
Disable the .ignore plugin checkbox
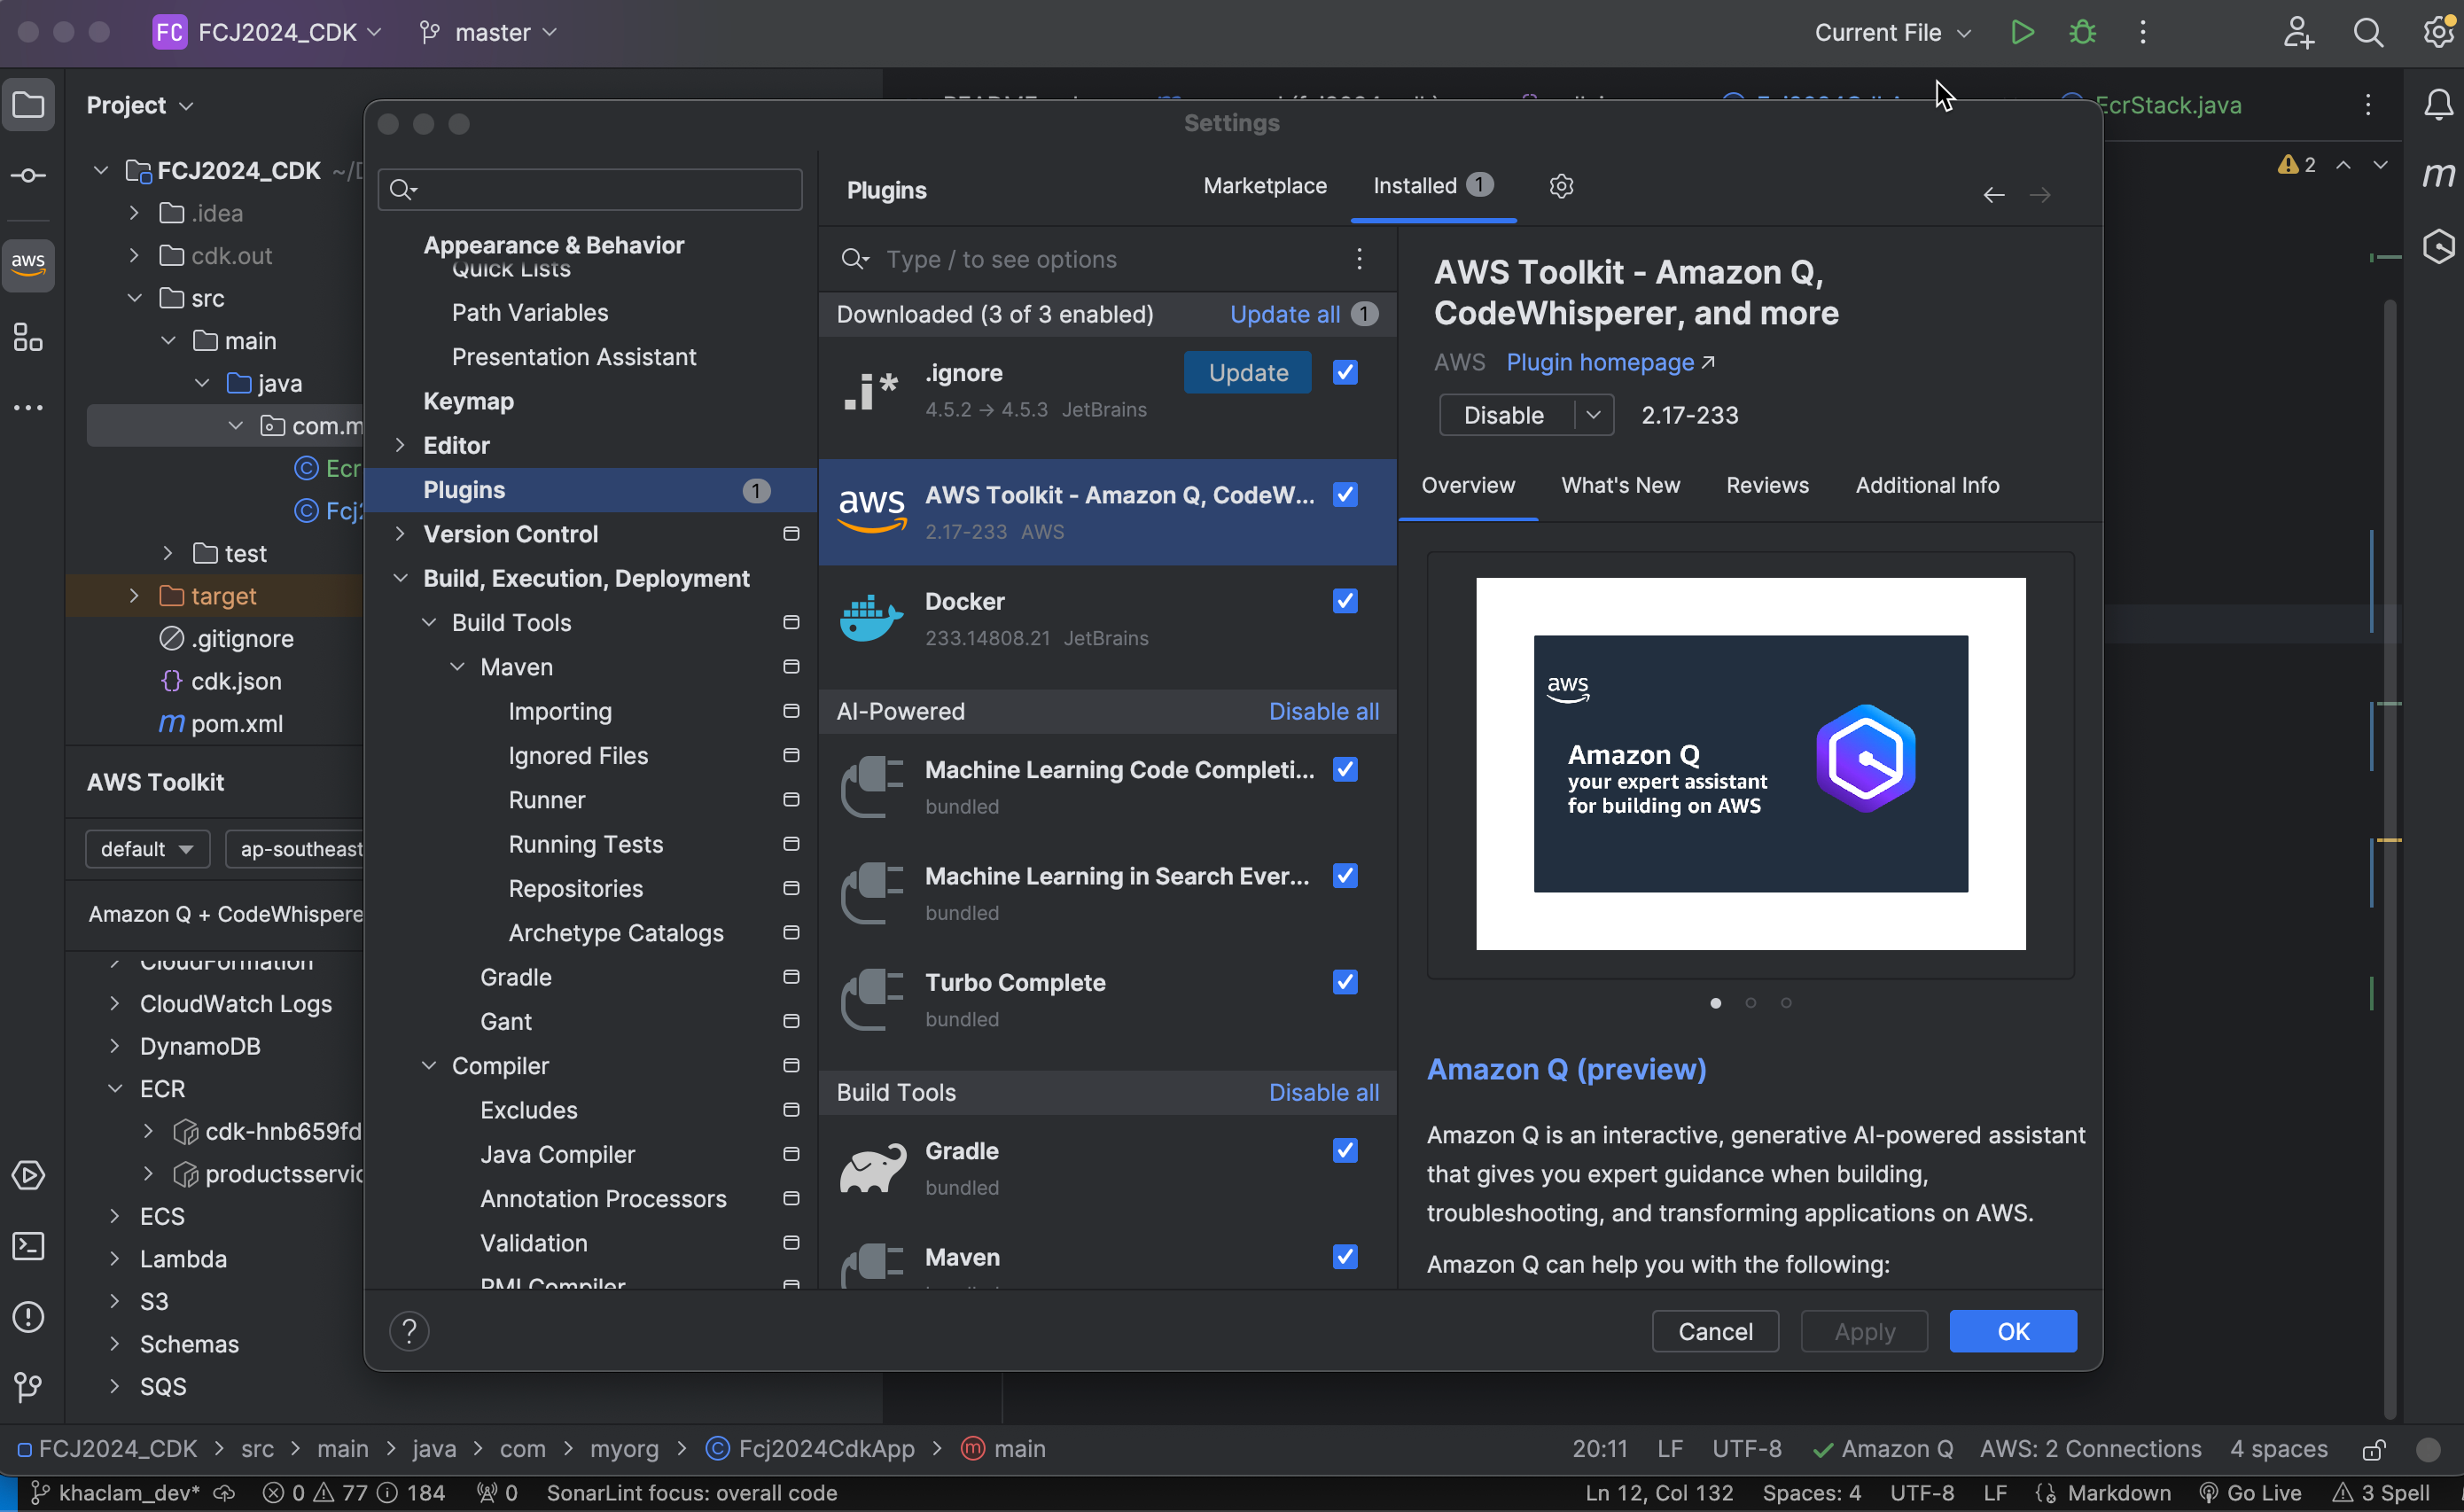1345,373
